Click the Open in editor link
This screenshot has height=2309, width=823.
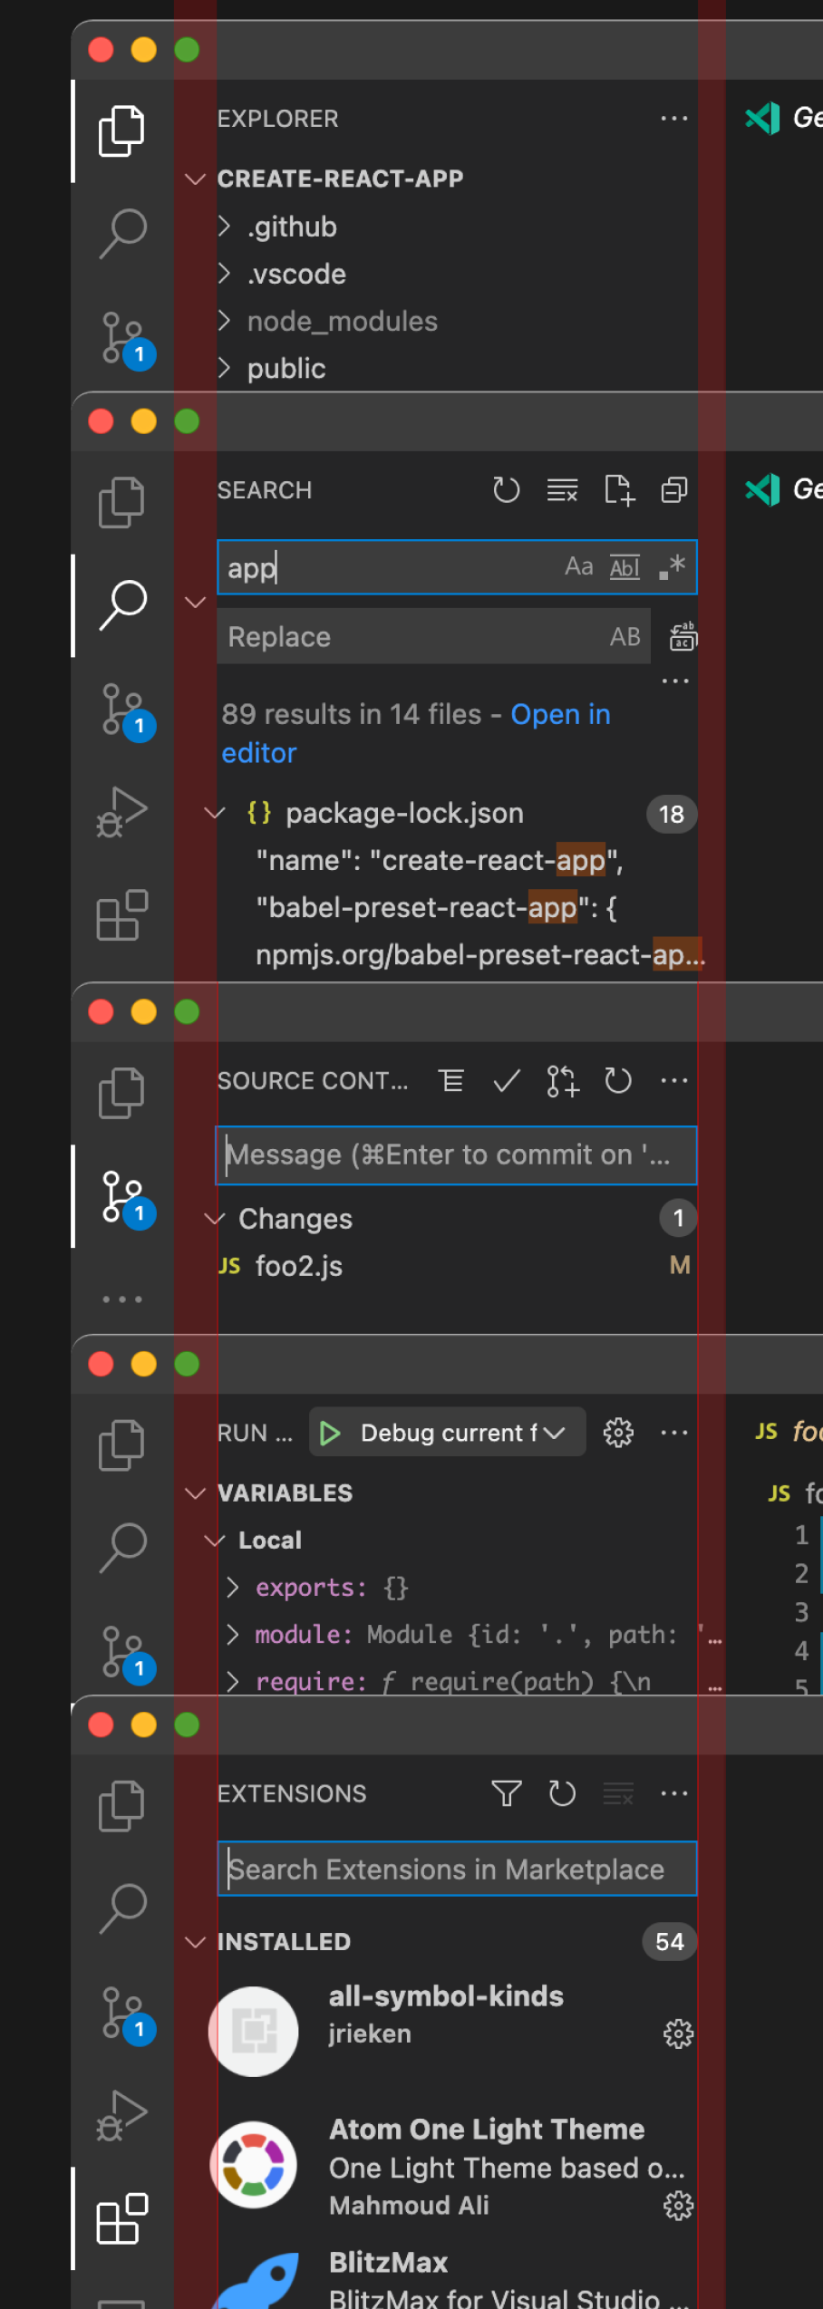(560, 714)
